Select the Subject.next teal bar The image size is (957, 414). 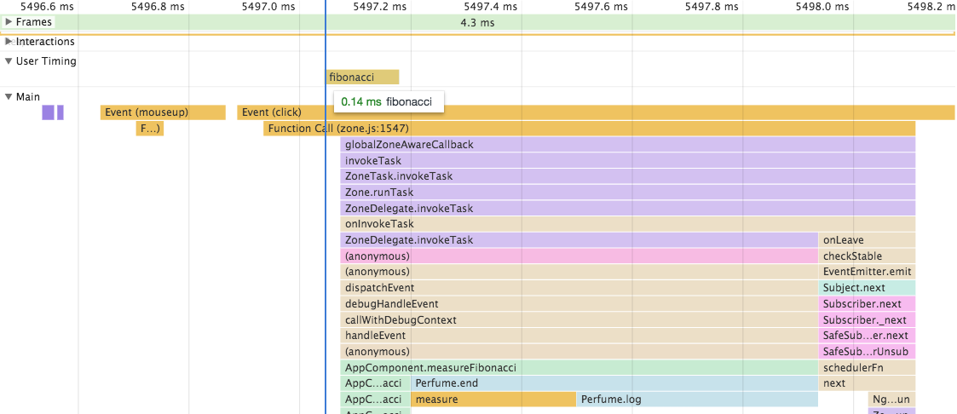pos(868,288)
